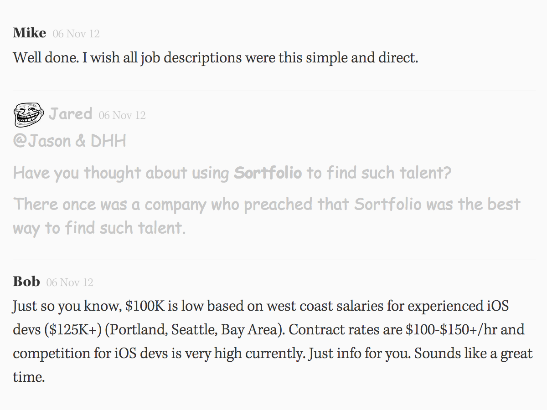The image size is (547, 410).
Task: Click the date beside Jared's name
Action: coord(122,115)
